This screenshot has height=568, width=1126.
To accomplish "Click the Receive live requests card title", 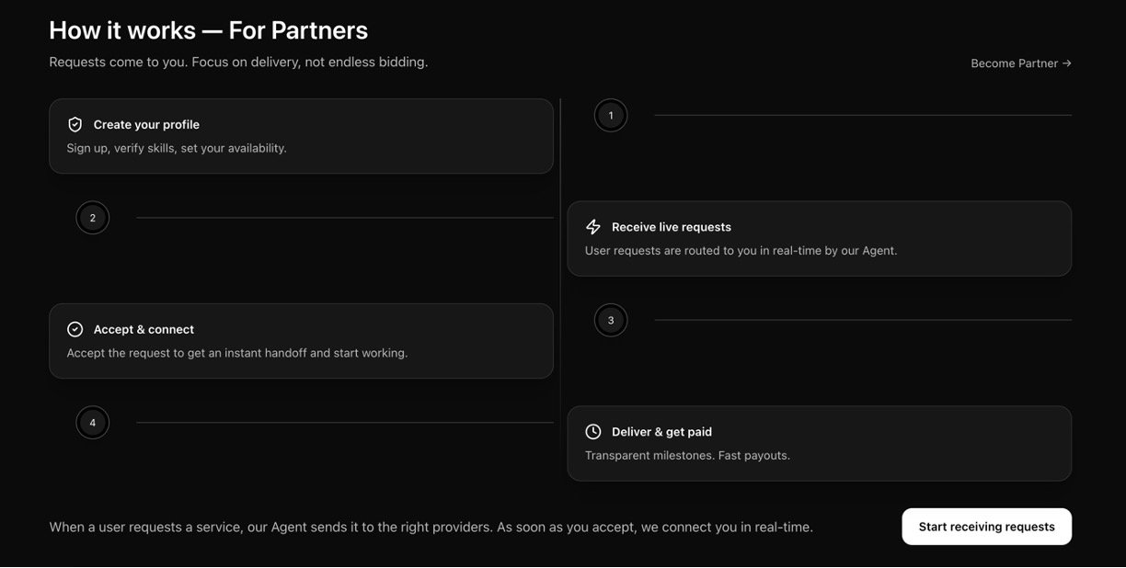I will (x=671, y=227).
